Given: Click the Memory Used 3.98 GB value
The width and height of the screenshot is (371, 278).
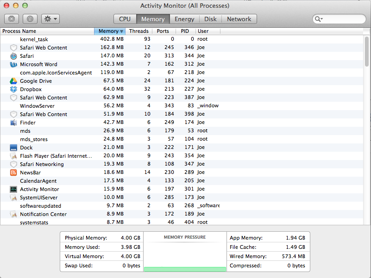Looking at the screenshot, I should click(130, 247).
